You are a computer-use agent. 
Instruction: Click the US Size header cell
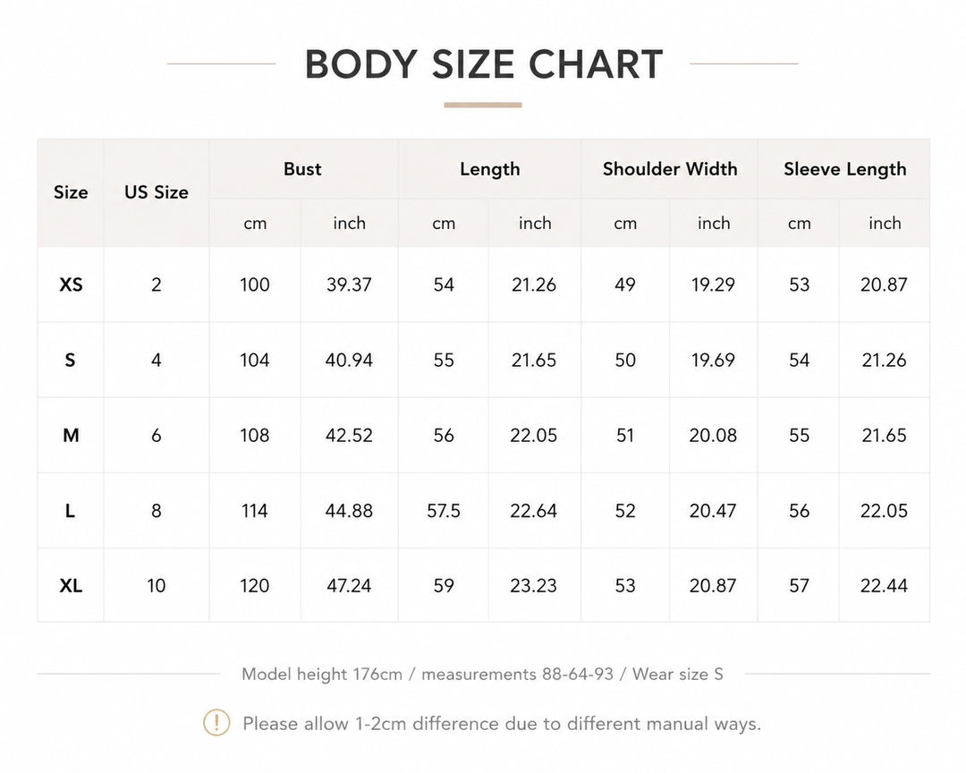(157, 192)
